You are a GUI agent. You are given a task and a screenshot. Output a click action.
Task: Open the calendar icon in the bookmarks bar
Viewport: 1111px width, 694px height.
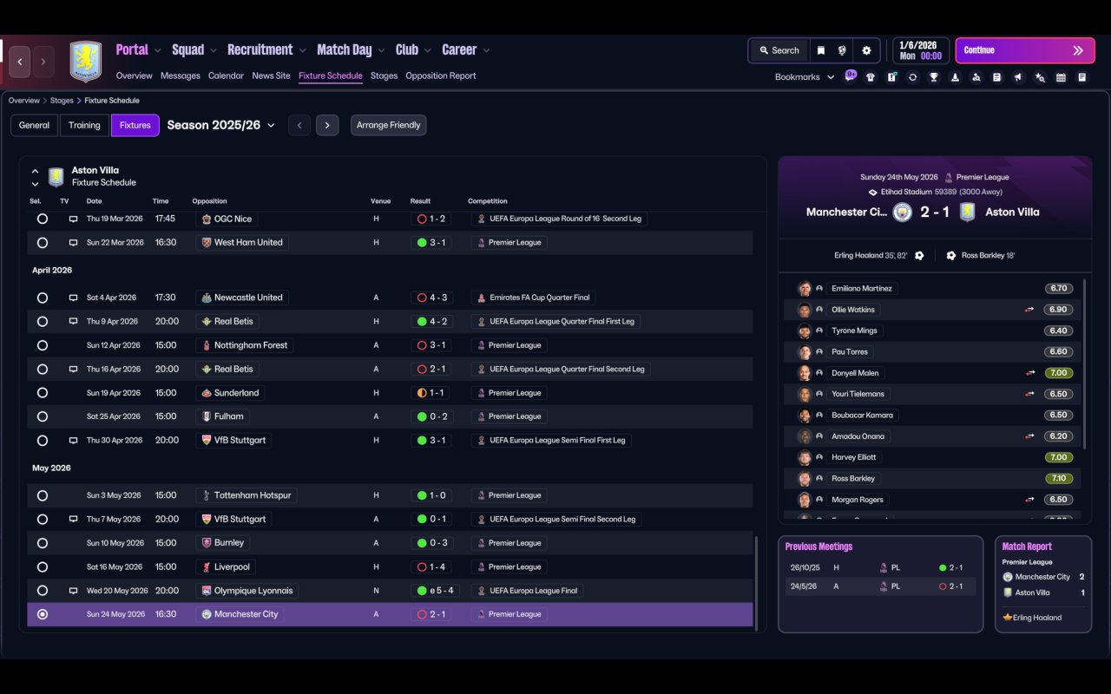[x=1061, y=77]
